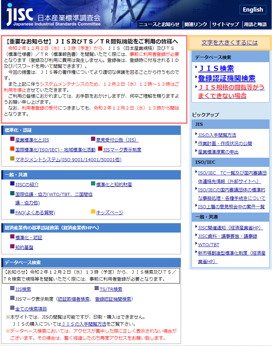Click the gray square beside JISマーク表示制度 search row
Viewport: 272px width, 346px height.
(12, 298)
